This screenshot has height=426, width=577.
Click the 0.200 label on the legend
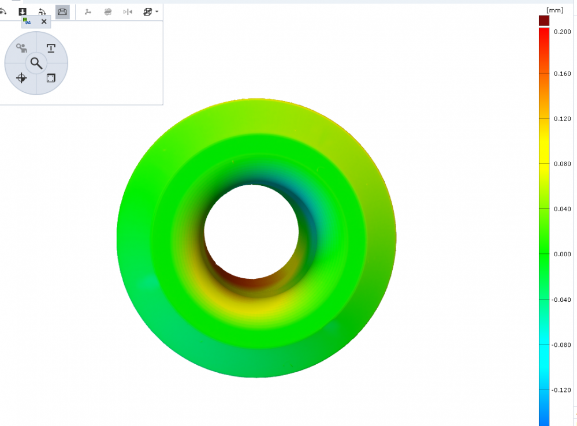coord(562,32)
